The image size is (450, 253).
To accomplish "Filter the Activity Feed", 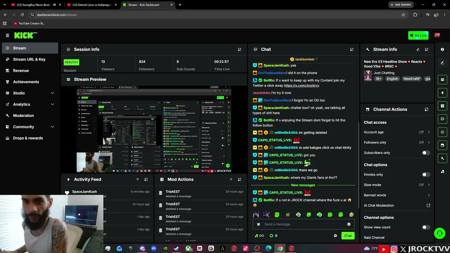I will pyautogui.click(x=137, y=180).
